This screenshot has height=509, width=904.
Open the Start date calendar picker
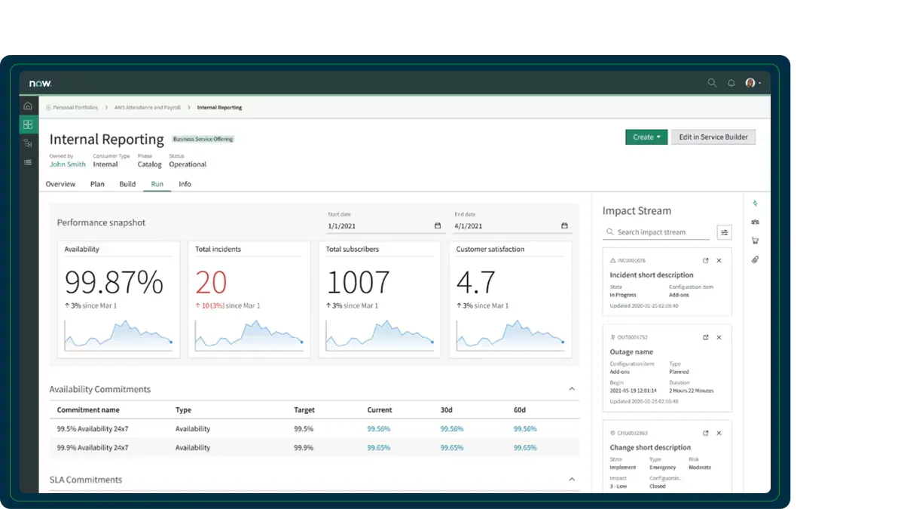438,225
